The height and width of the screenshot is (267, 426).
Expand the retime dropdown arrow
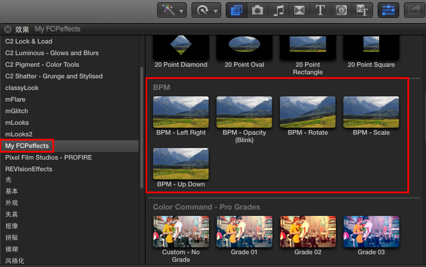[215, 12]
